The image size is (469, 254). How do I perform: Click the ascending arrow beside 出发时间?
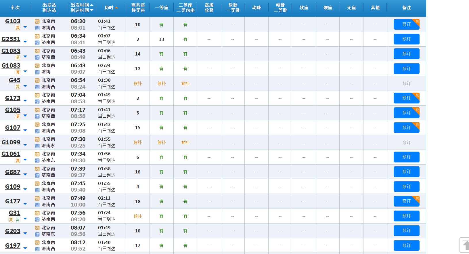[x=91, y=5]
